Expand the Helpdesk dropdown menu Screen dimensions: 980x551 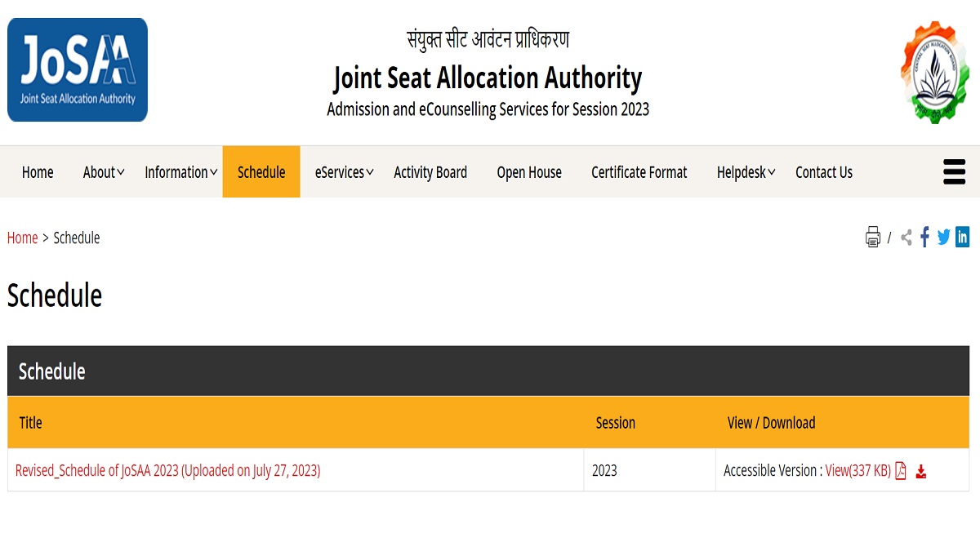[746, 172]
